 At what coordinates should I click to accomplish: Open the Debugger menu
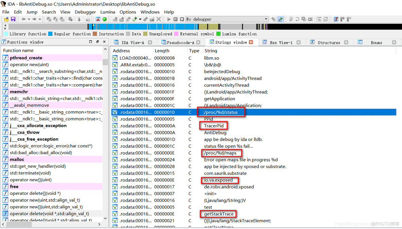point(85,12)
